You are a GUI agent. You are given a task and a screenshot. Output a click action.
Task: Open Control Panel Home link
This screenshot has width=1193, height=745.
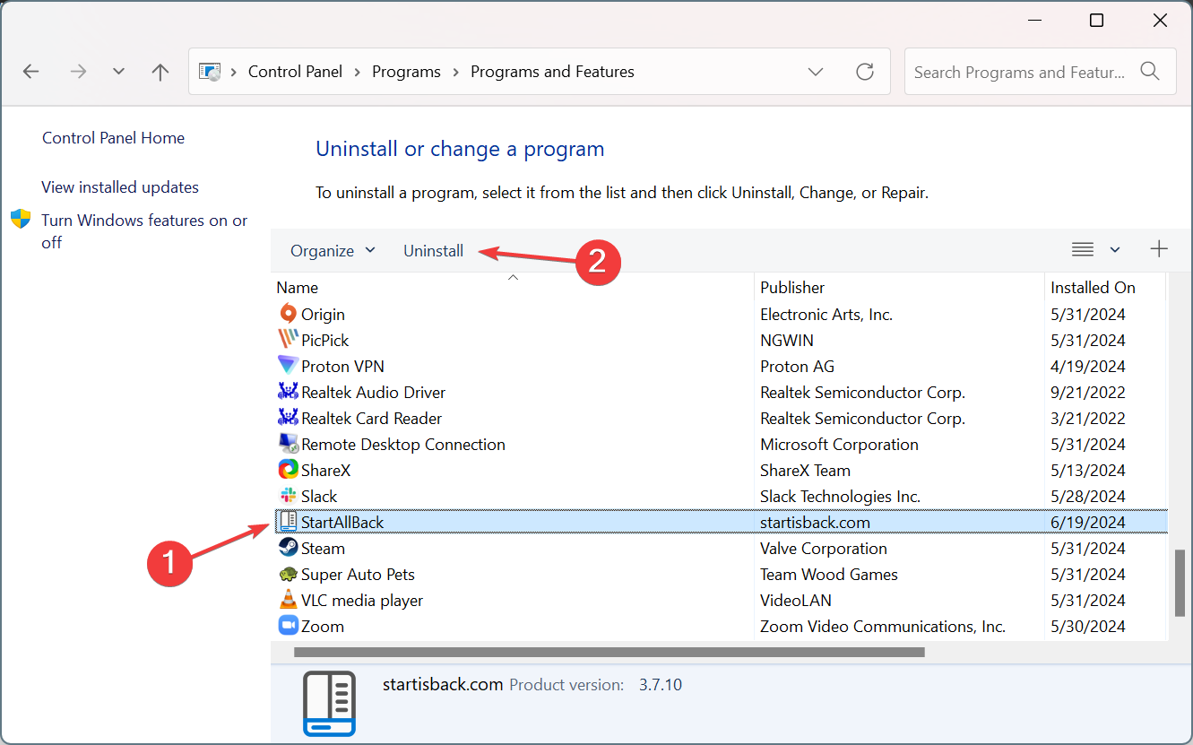[113, 138]
